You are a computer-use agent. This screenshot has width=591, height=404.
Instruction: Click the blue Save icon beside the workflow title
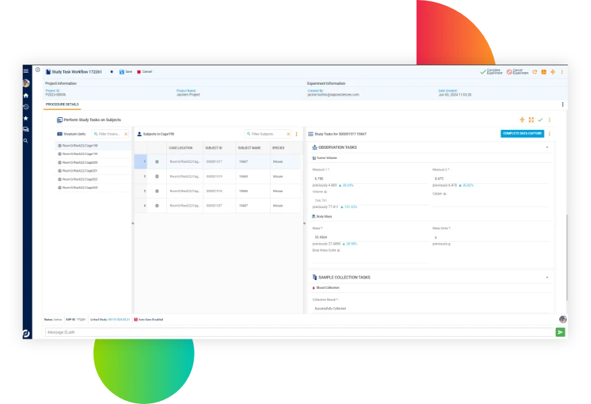click(x=121, y=72)
